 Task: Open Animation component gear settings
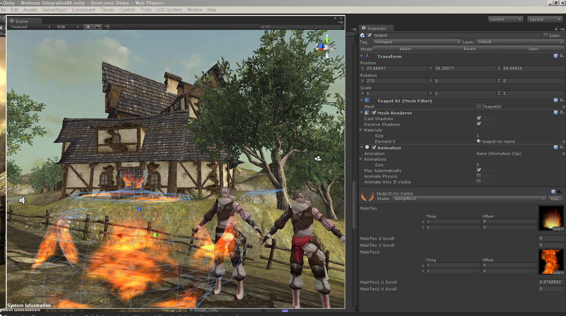pyautogui.click(x=562, y=147)
